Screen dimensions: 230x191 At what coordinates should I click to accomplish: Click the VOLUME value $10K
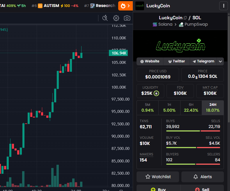pyautogui.click(x=145, y=143)
